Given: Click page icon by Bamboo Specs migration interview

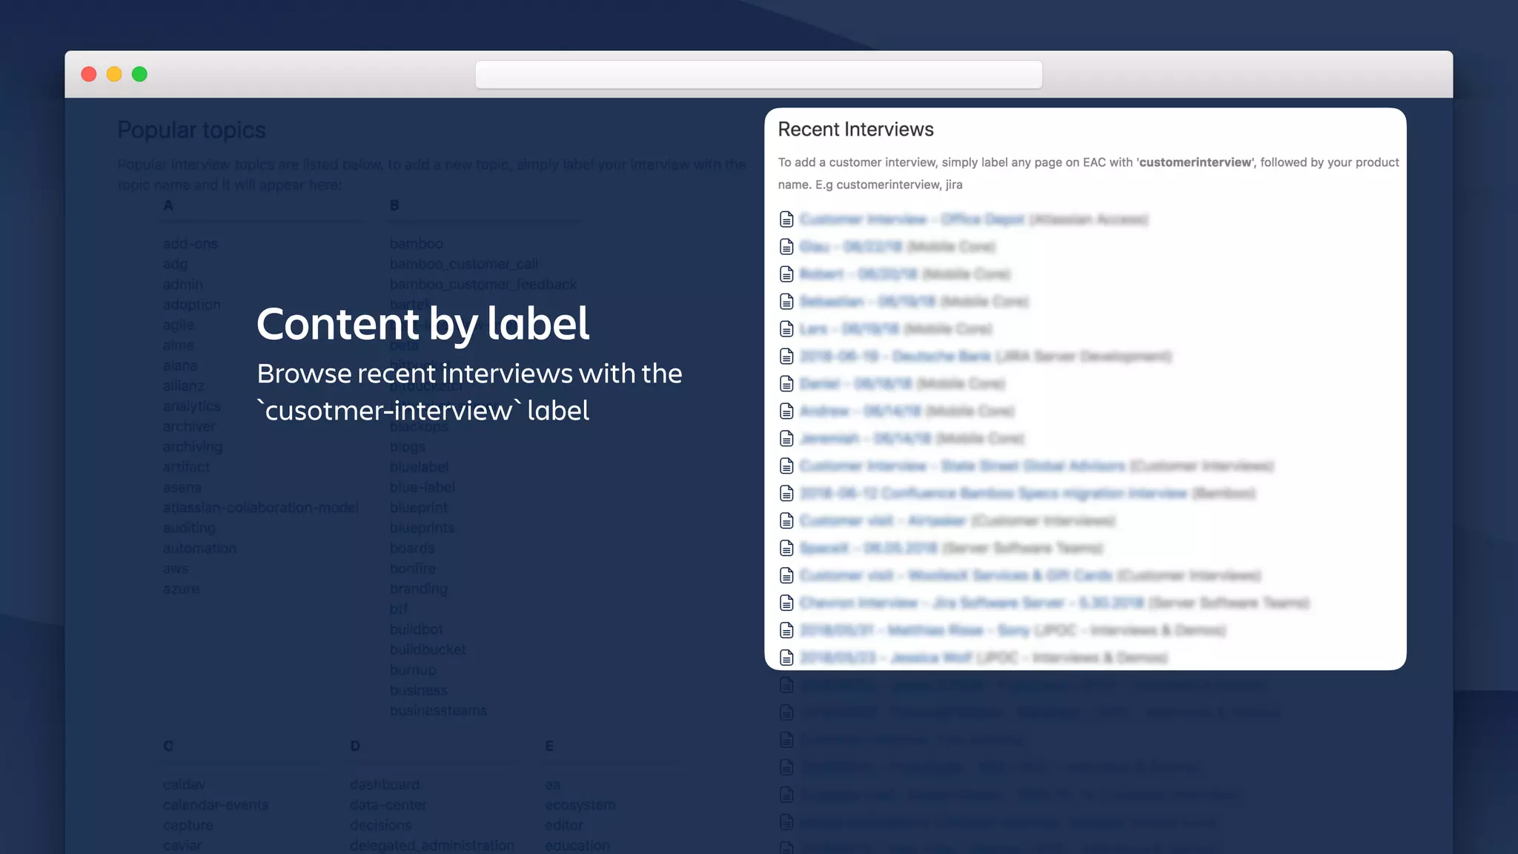Looking at the screenshot, I should click(x=786, y=494).
